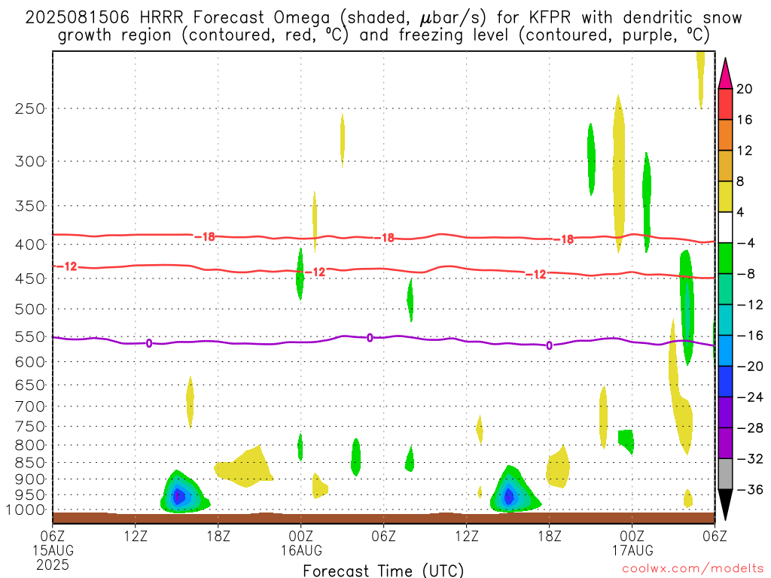Viewport: 771px width, 578px height.
Task: Click the rightmost purple 0 freezing level label
Action: [549, 345]
